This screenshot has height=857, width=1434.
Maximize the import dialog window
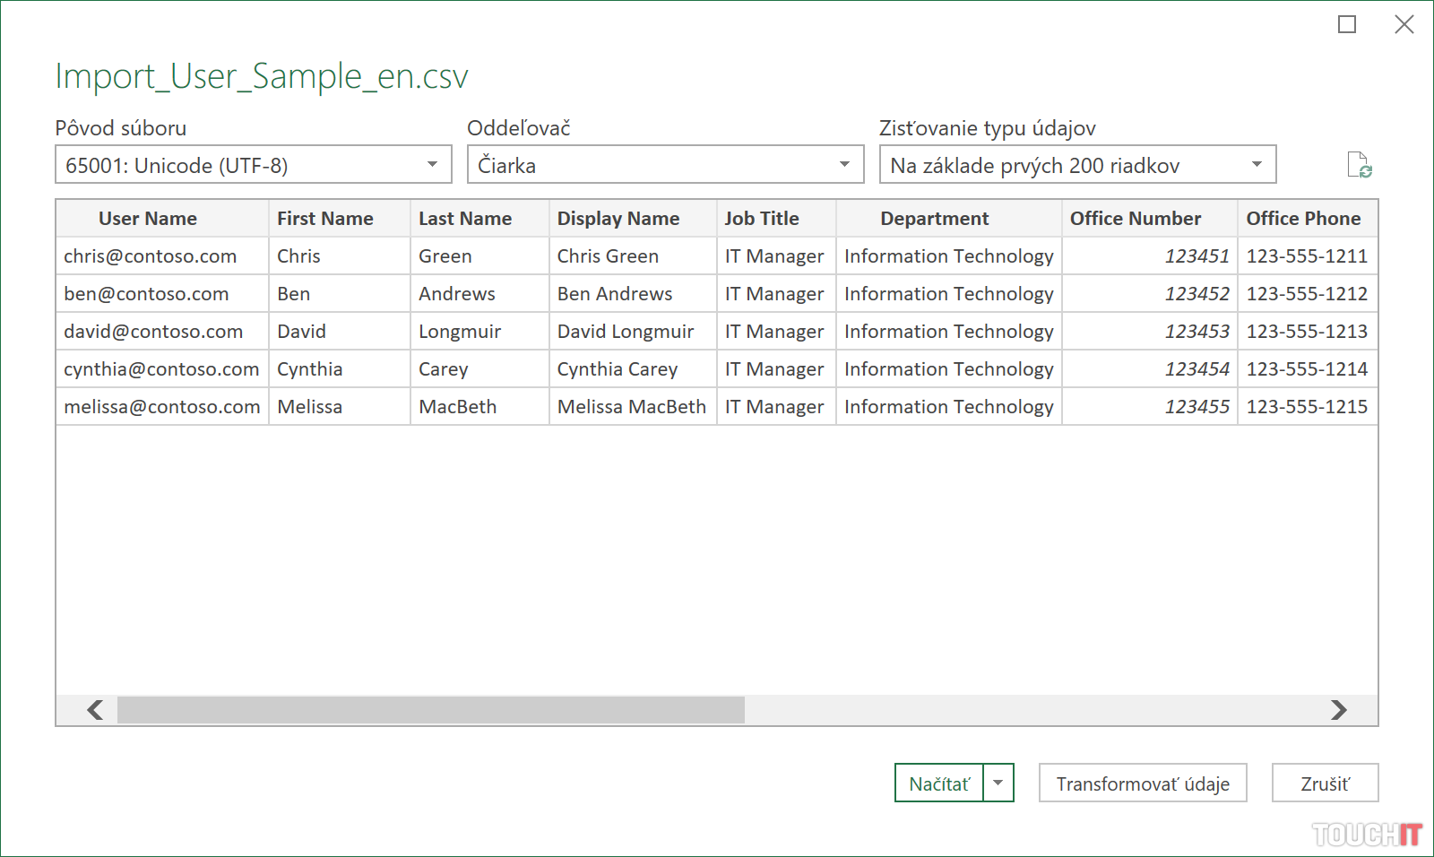tap(1346, 25)
